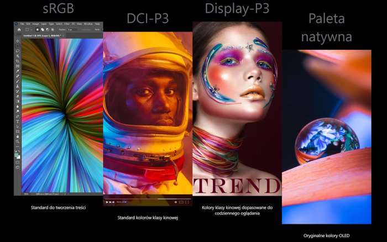Swap foreground and background colors
387x242 pixels.
pyautogui.click(x=19, y=152)
